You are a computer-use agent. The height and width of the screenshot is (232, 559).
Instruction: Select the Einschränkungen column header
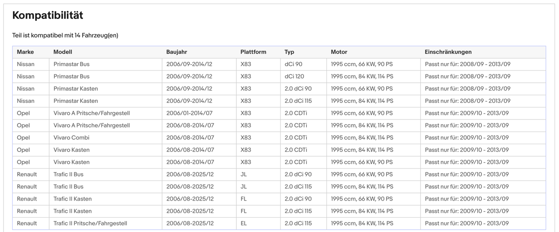coord(448,51)
